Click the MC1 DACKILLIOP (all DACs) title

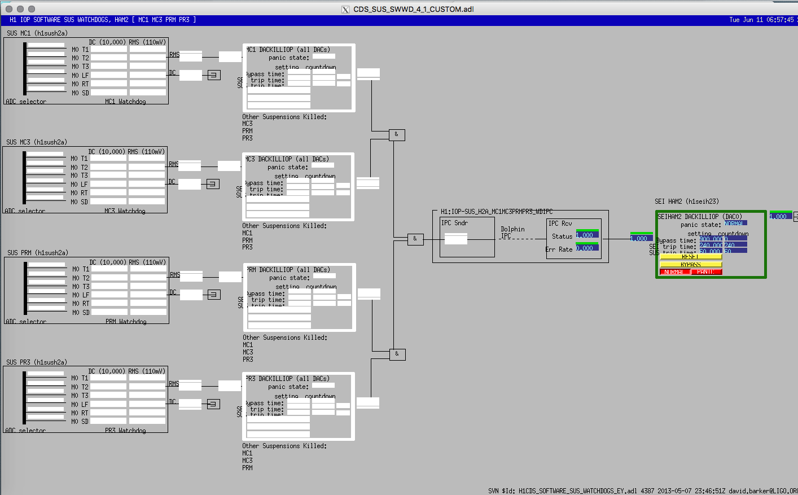[288, 50]
